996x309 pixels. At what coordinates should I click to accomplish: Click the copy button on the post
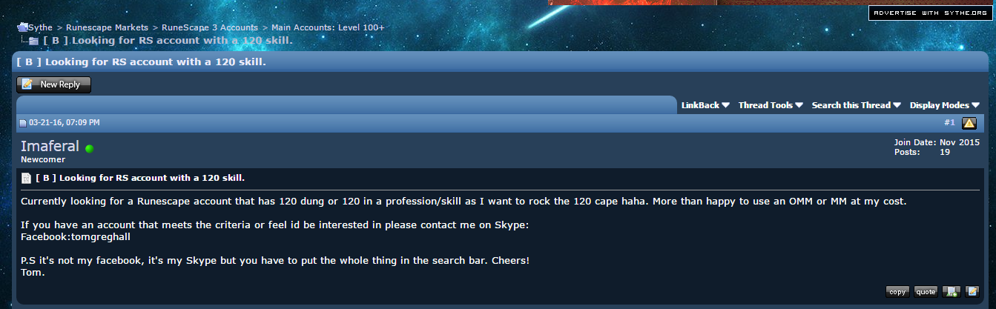897,291
